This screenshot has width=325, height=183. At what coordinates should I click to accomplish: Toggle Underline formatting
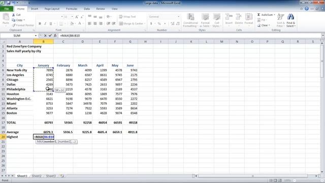point(51,24)
